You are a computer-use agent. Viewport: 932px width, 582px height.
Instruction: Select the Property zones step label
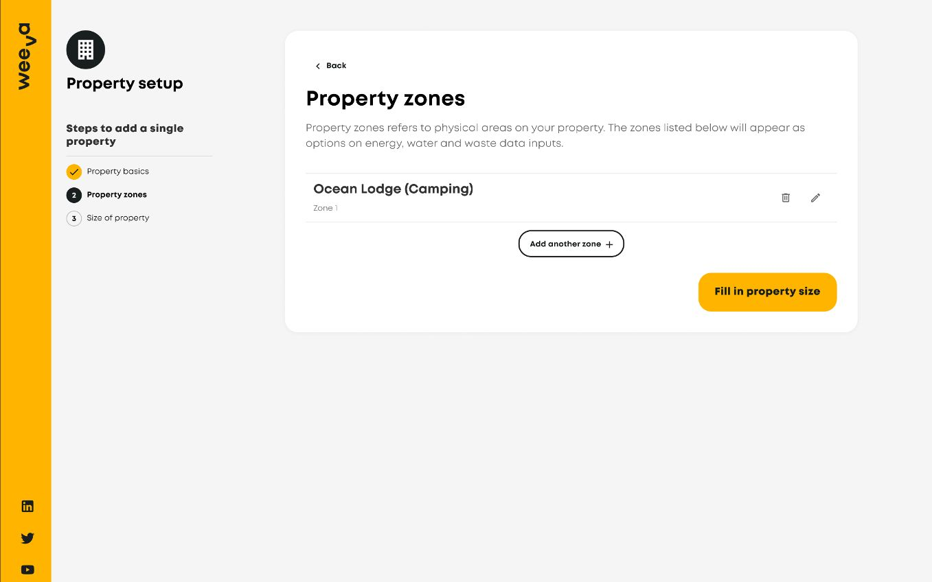coord(117,195)
